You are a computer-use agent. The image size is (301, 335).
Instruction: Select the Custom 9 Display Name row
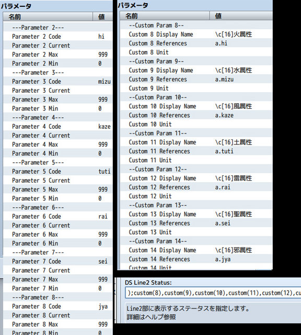pos(196,70)
